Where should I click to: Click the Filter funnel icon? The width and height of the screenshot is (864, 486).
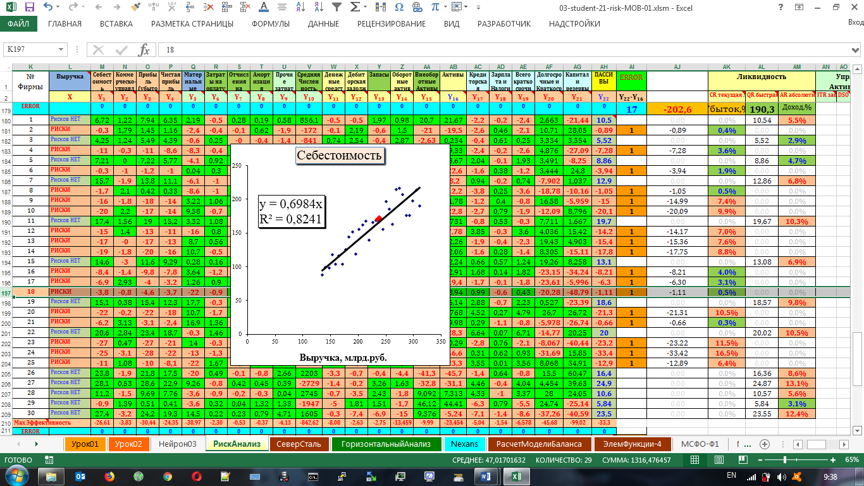tap(337, 8)
